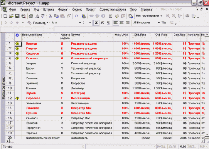
Task: Click the New document icon in toolbar
Action: click(x=5, y=16)
